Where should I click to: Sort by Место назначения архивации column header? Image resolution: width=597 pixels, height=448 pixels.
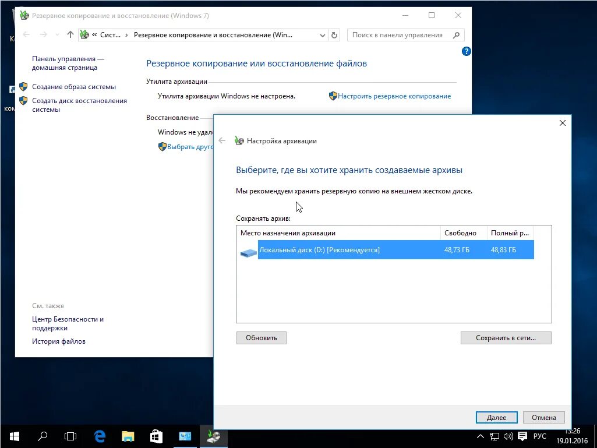[x=338, y=233]
